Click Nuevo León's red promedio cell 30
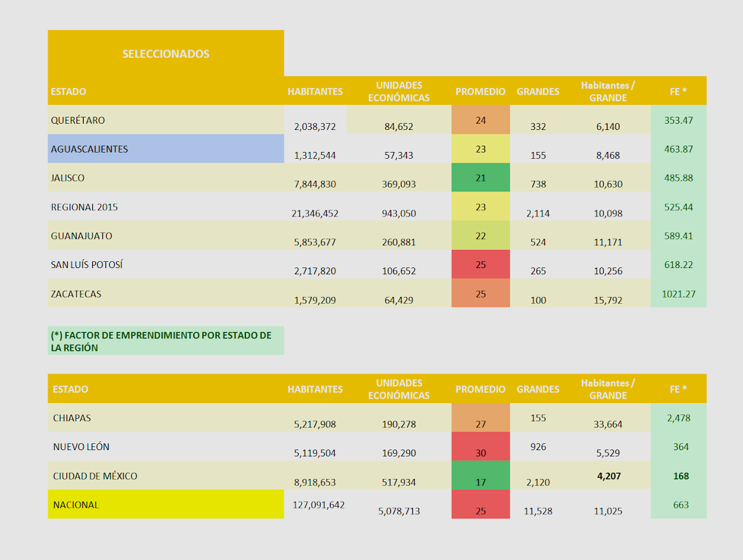Image resolution: width=743 pixels, height=560 pixels. coord(480,453)
